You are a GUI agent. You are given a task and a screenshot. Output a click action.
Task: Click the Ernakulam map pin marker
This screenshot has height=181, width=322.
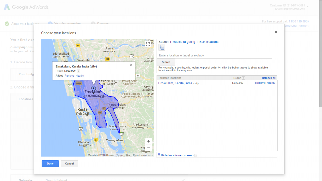click(93, 89)
